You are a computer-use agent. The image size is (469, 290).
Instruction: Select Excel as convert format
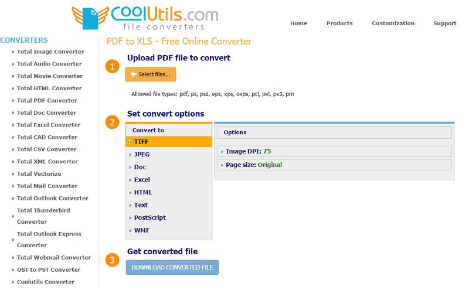(x=142, y=180)
